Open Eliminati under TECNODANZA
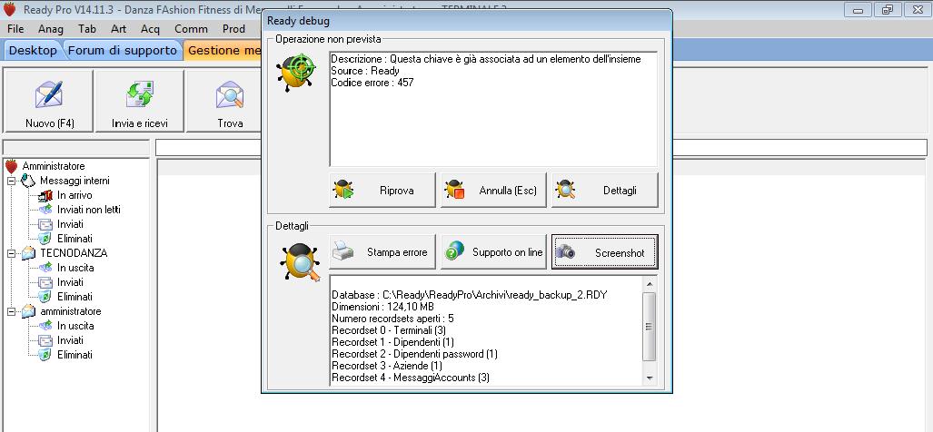The height and width of the screenshot is (432, 933). point(74,297)
